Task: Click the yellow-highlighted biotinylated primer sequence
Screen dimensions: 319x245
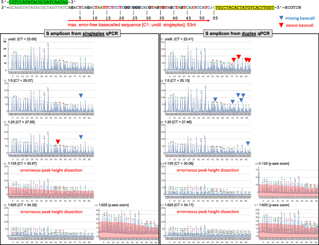Action: 245,7
